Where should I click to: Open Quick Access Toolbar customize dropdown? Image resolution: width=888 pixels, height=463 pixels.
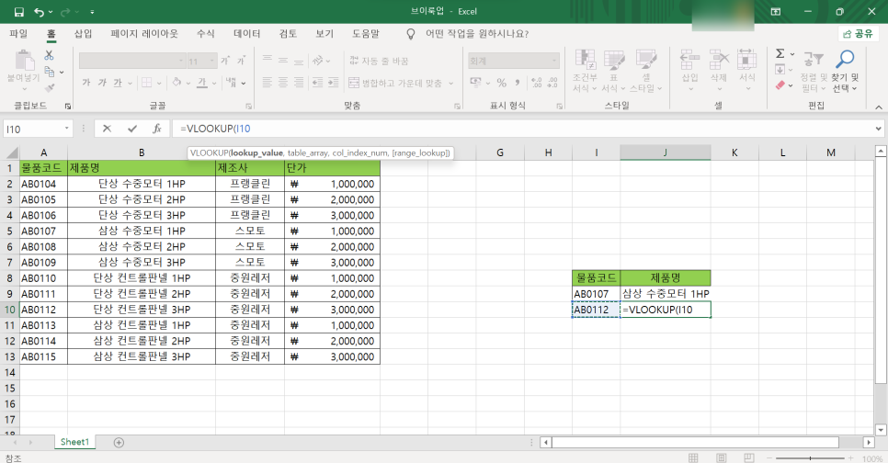(92, 12)
